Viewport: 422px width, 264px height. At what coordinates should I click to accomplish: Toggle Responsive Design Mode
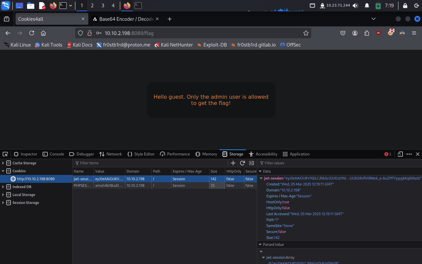[400, 154]
